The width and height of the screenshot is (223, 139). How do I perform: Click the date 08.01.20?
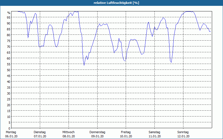point(69,136)
